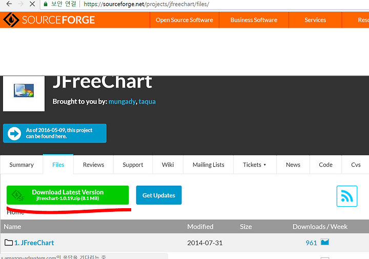Open the Business Software menu

click(x=254, y=20)
